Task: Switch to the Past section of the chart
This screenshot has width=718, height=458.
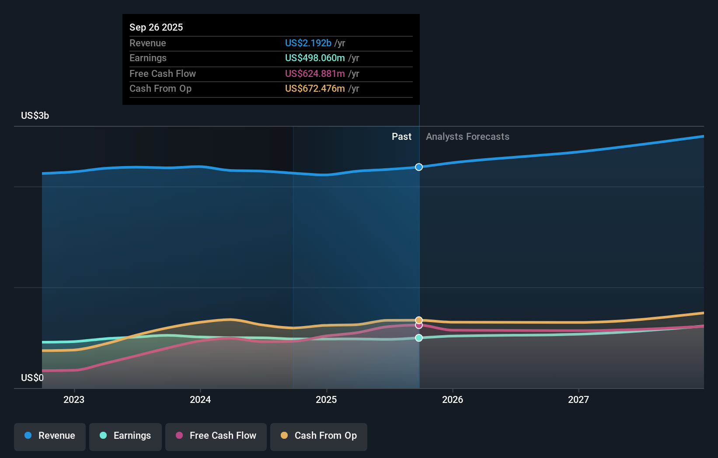Action: point(401,136)
